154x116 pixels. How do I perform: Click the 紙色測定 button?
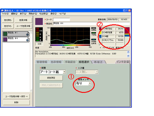(51, 78)
